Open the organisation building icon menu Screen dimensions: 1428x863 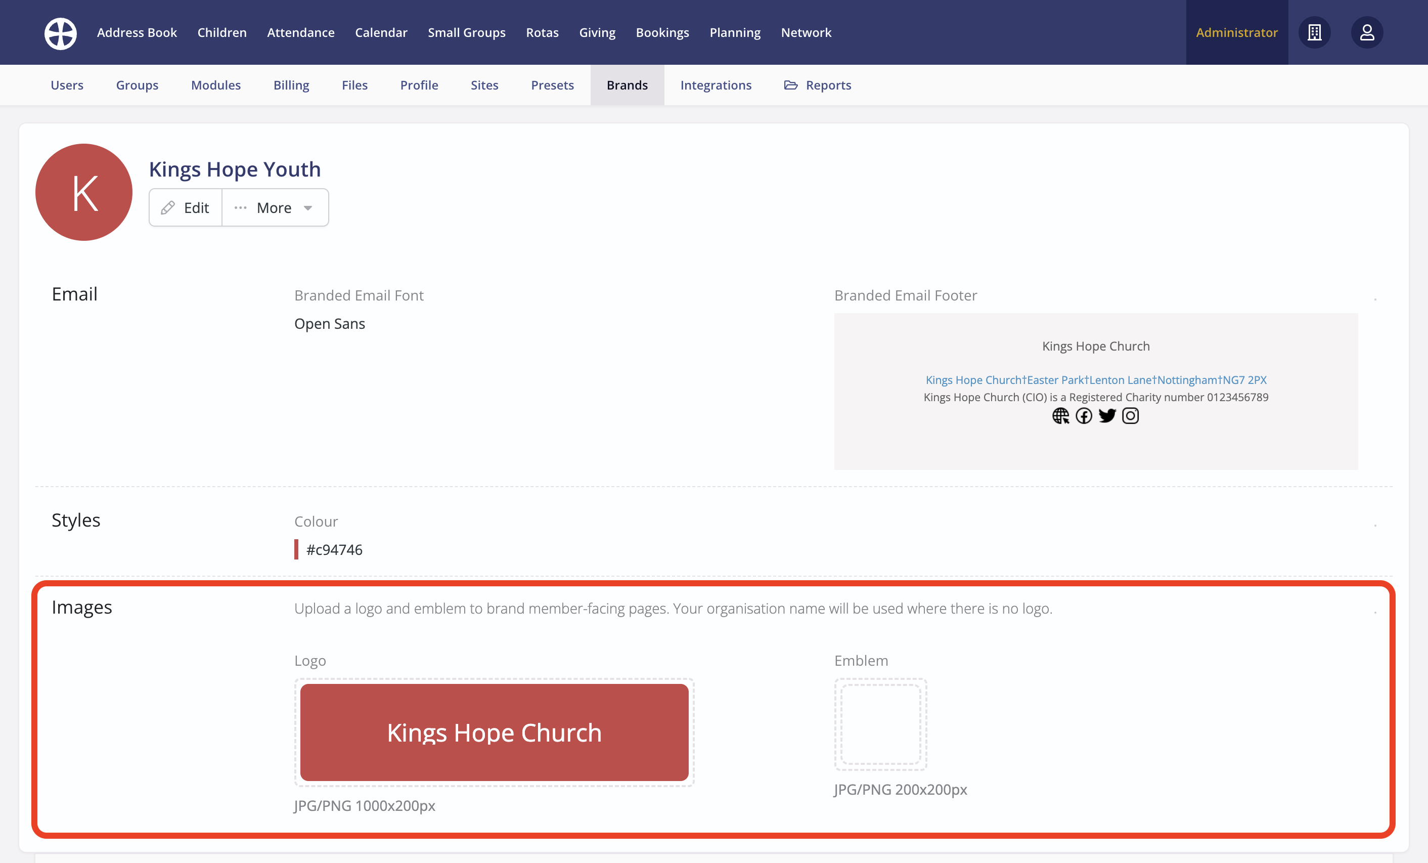[x=1314, y=32]
